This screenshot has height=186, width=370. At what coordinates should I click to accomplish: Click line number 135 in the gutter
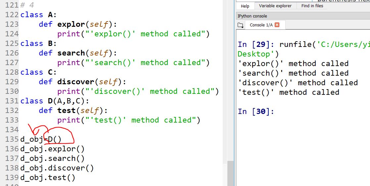[12, 139]
